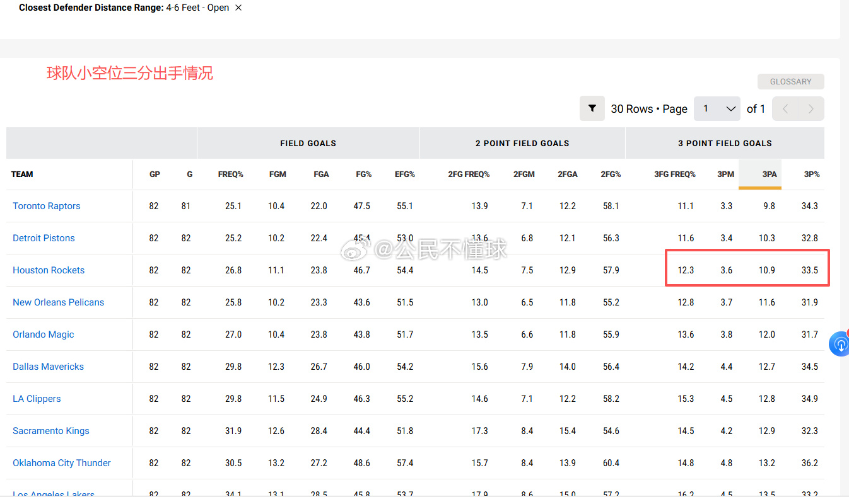The width and height of the screenshot is (849, 497).
Task: Sort table by FREQ% column header
Action: click(230, 174)
